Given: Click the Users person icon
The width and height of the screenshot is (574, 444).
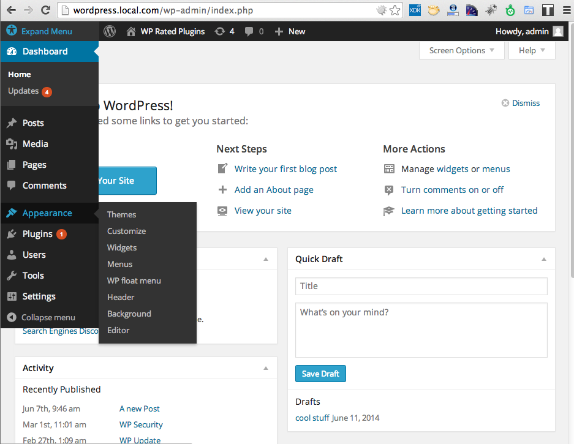Looking at the screenshot, I should [x=12, y=254].
